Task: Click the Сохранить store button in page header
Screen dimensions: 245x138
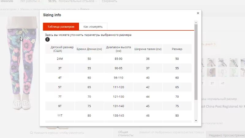Action: pyautogui.click(x=109, y=1)
